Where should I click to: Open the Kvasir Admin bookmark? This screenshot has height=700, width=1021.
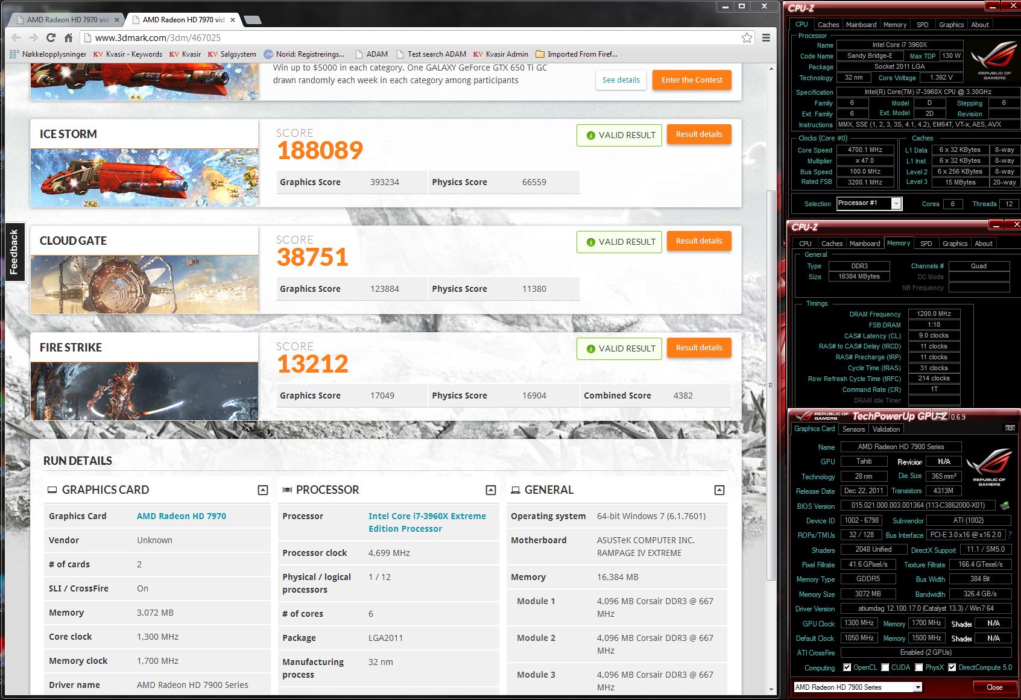[501, 54]
